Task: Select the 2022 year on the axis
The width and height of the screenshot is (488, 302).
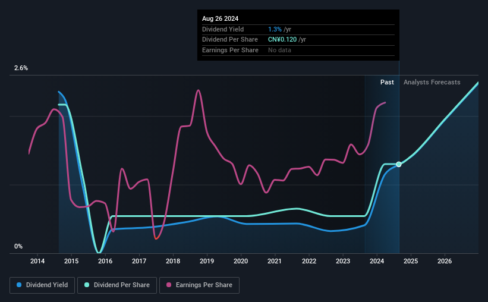Action: pyautogui.click(x=308, y=261)
